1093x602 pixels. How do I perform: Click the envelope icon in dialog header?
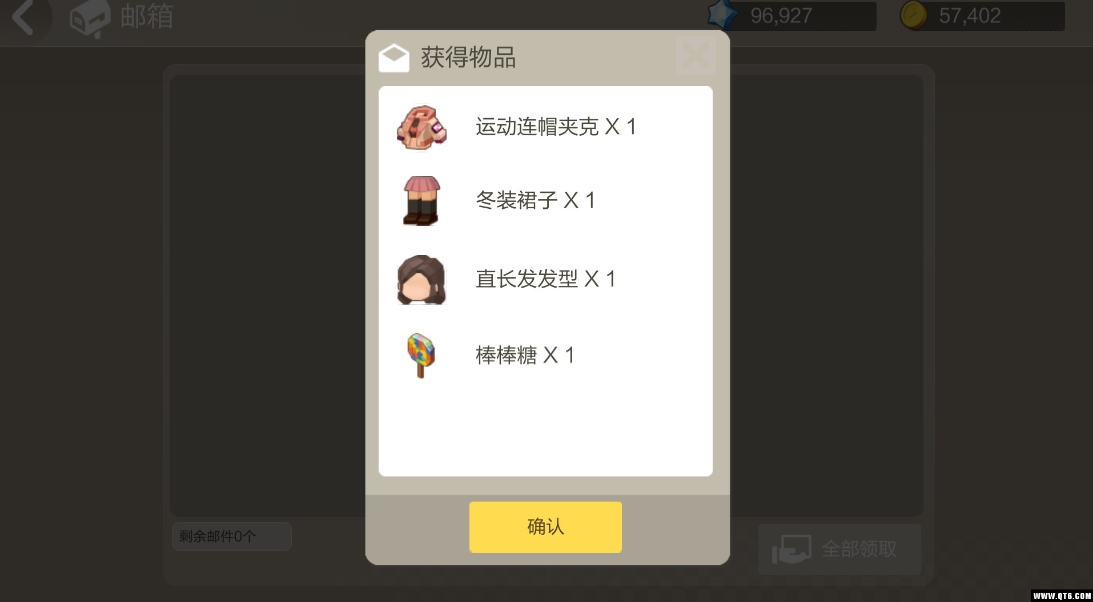click(394, 58)
